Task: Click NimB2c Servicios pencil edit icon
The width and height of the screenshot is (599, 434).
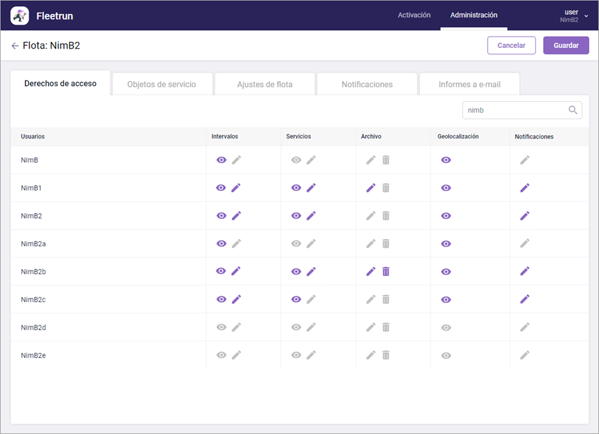Action: [x=310, y=300]
